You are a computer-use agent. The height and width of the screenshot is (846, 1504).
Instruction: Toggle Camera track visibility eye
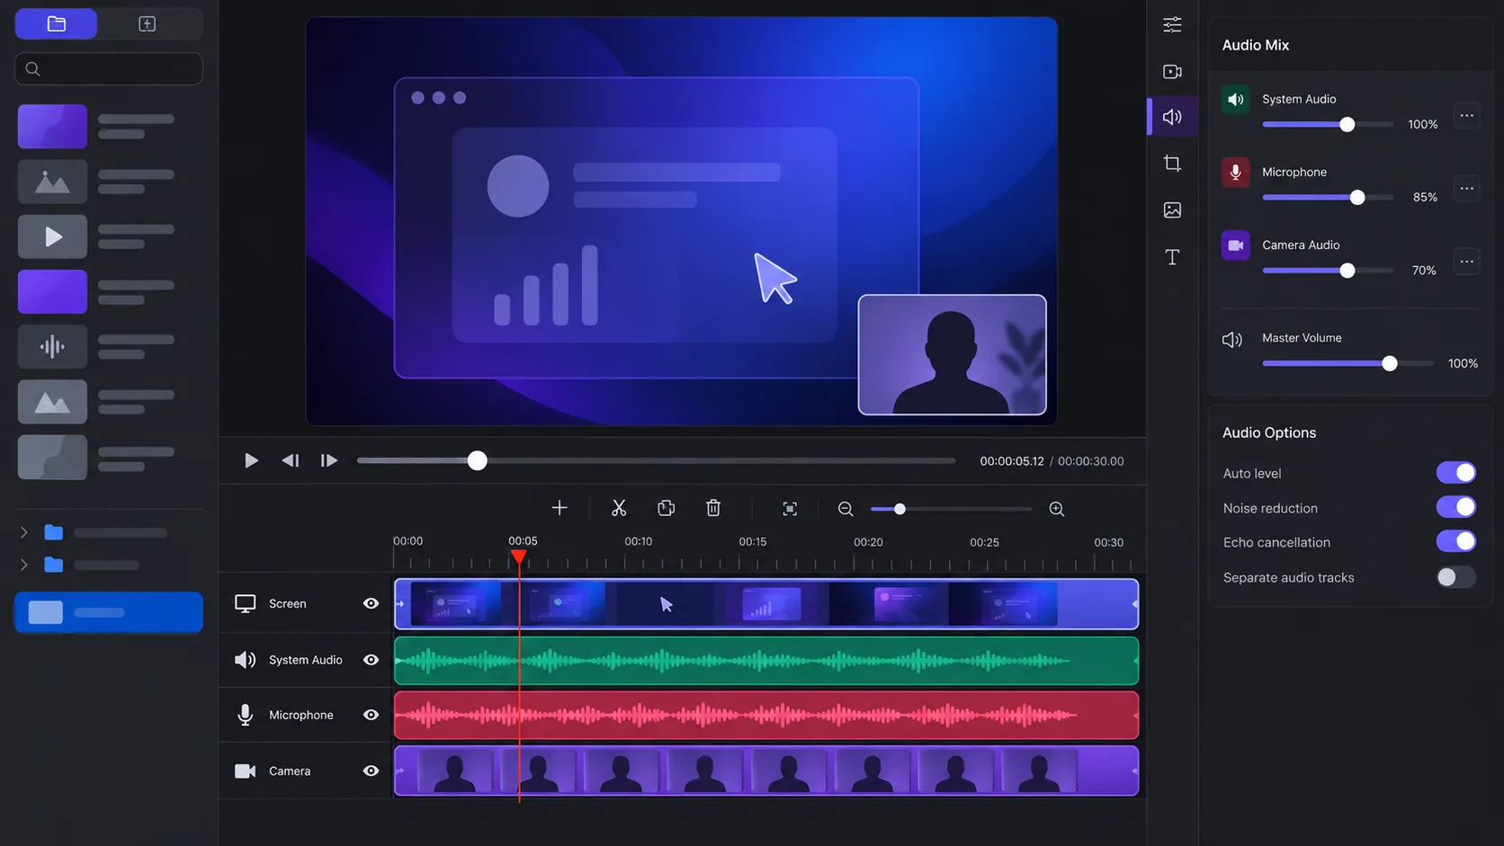click(371, 771)
